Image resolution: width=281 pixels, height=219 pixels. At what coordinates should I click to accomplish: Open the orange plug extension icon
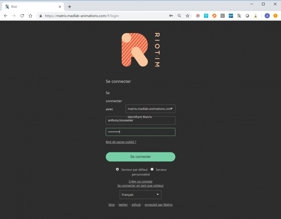[214, 16]
